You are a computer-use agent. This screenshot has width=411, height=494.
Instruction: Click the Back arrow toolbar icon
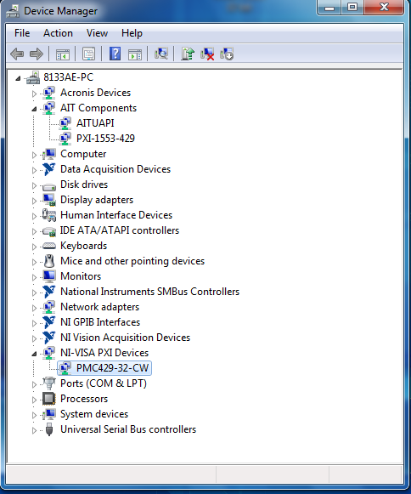17,54
